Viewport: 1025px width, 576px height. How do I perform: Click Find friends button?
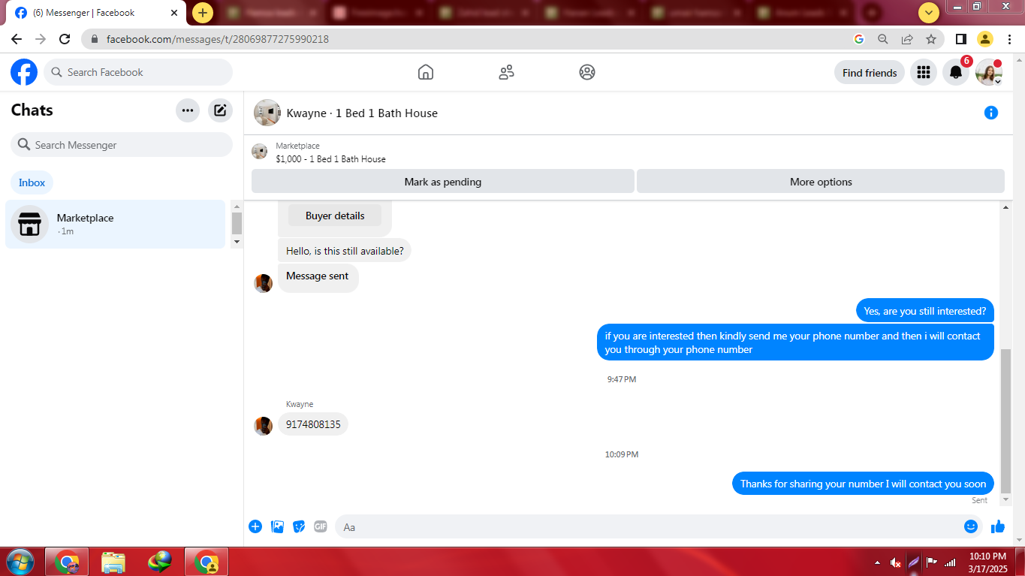click(x=870, y=73)
